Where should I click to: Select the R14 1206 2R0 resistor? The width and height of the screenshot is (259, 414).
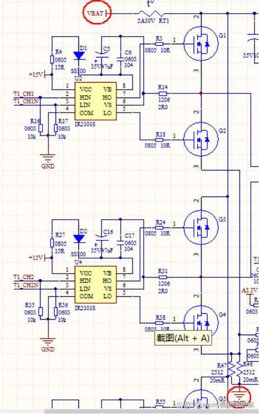point(163,93)
